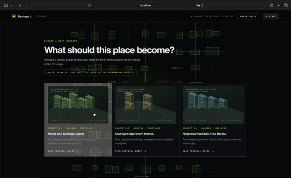This screenshot has height=178, width=291.
Task: Click the arrow icon on Mid-Rise brief
Action: point(213,151)
